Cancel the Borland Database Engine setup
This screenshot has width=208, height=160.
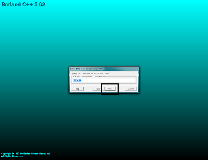click(131, 89)
